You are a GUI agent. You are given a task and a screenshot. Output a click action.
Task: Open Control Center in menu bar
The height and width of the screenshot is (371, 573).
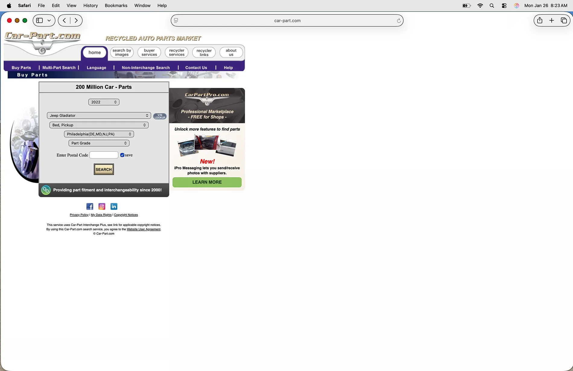[504, 5]
